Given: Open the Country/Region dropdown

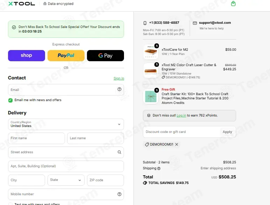Looking at the screenshot, I should tap(66, 124).
